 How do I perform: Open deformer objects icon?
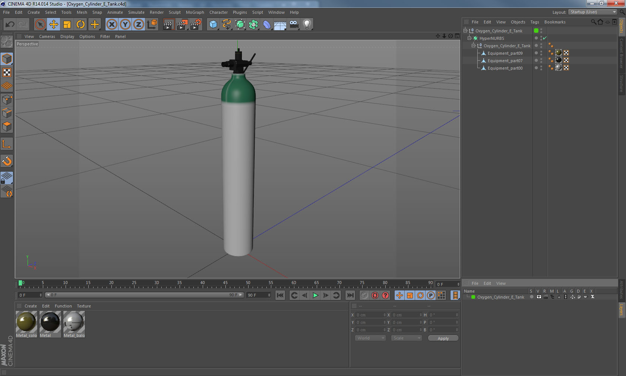coord(267,25)
